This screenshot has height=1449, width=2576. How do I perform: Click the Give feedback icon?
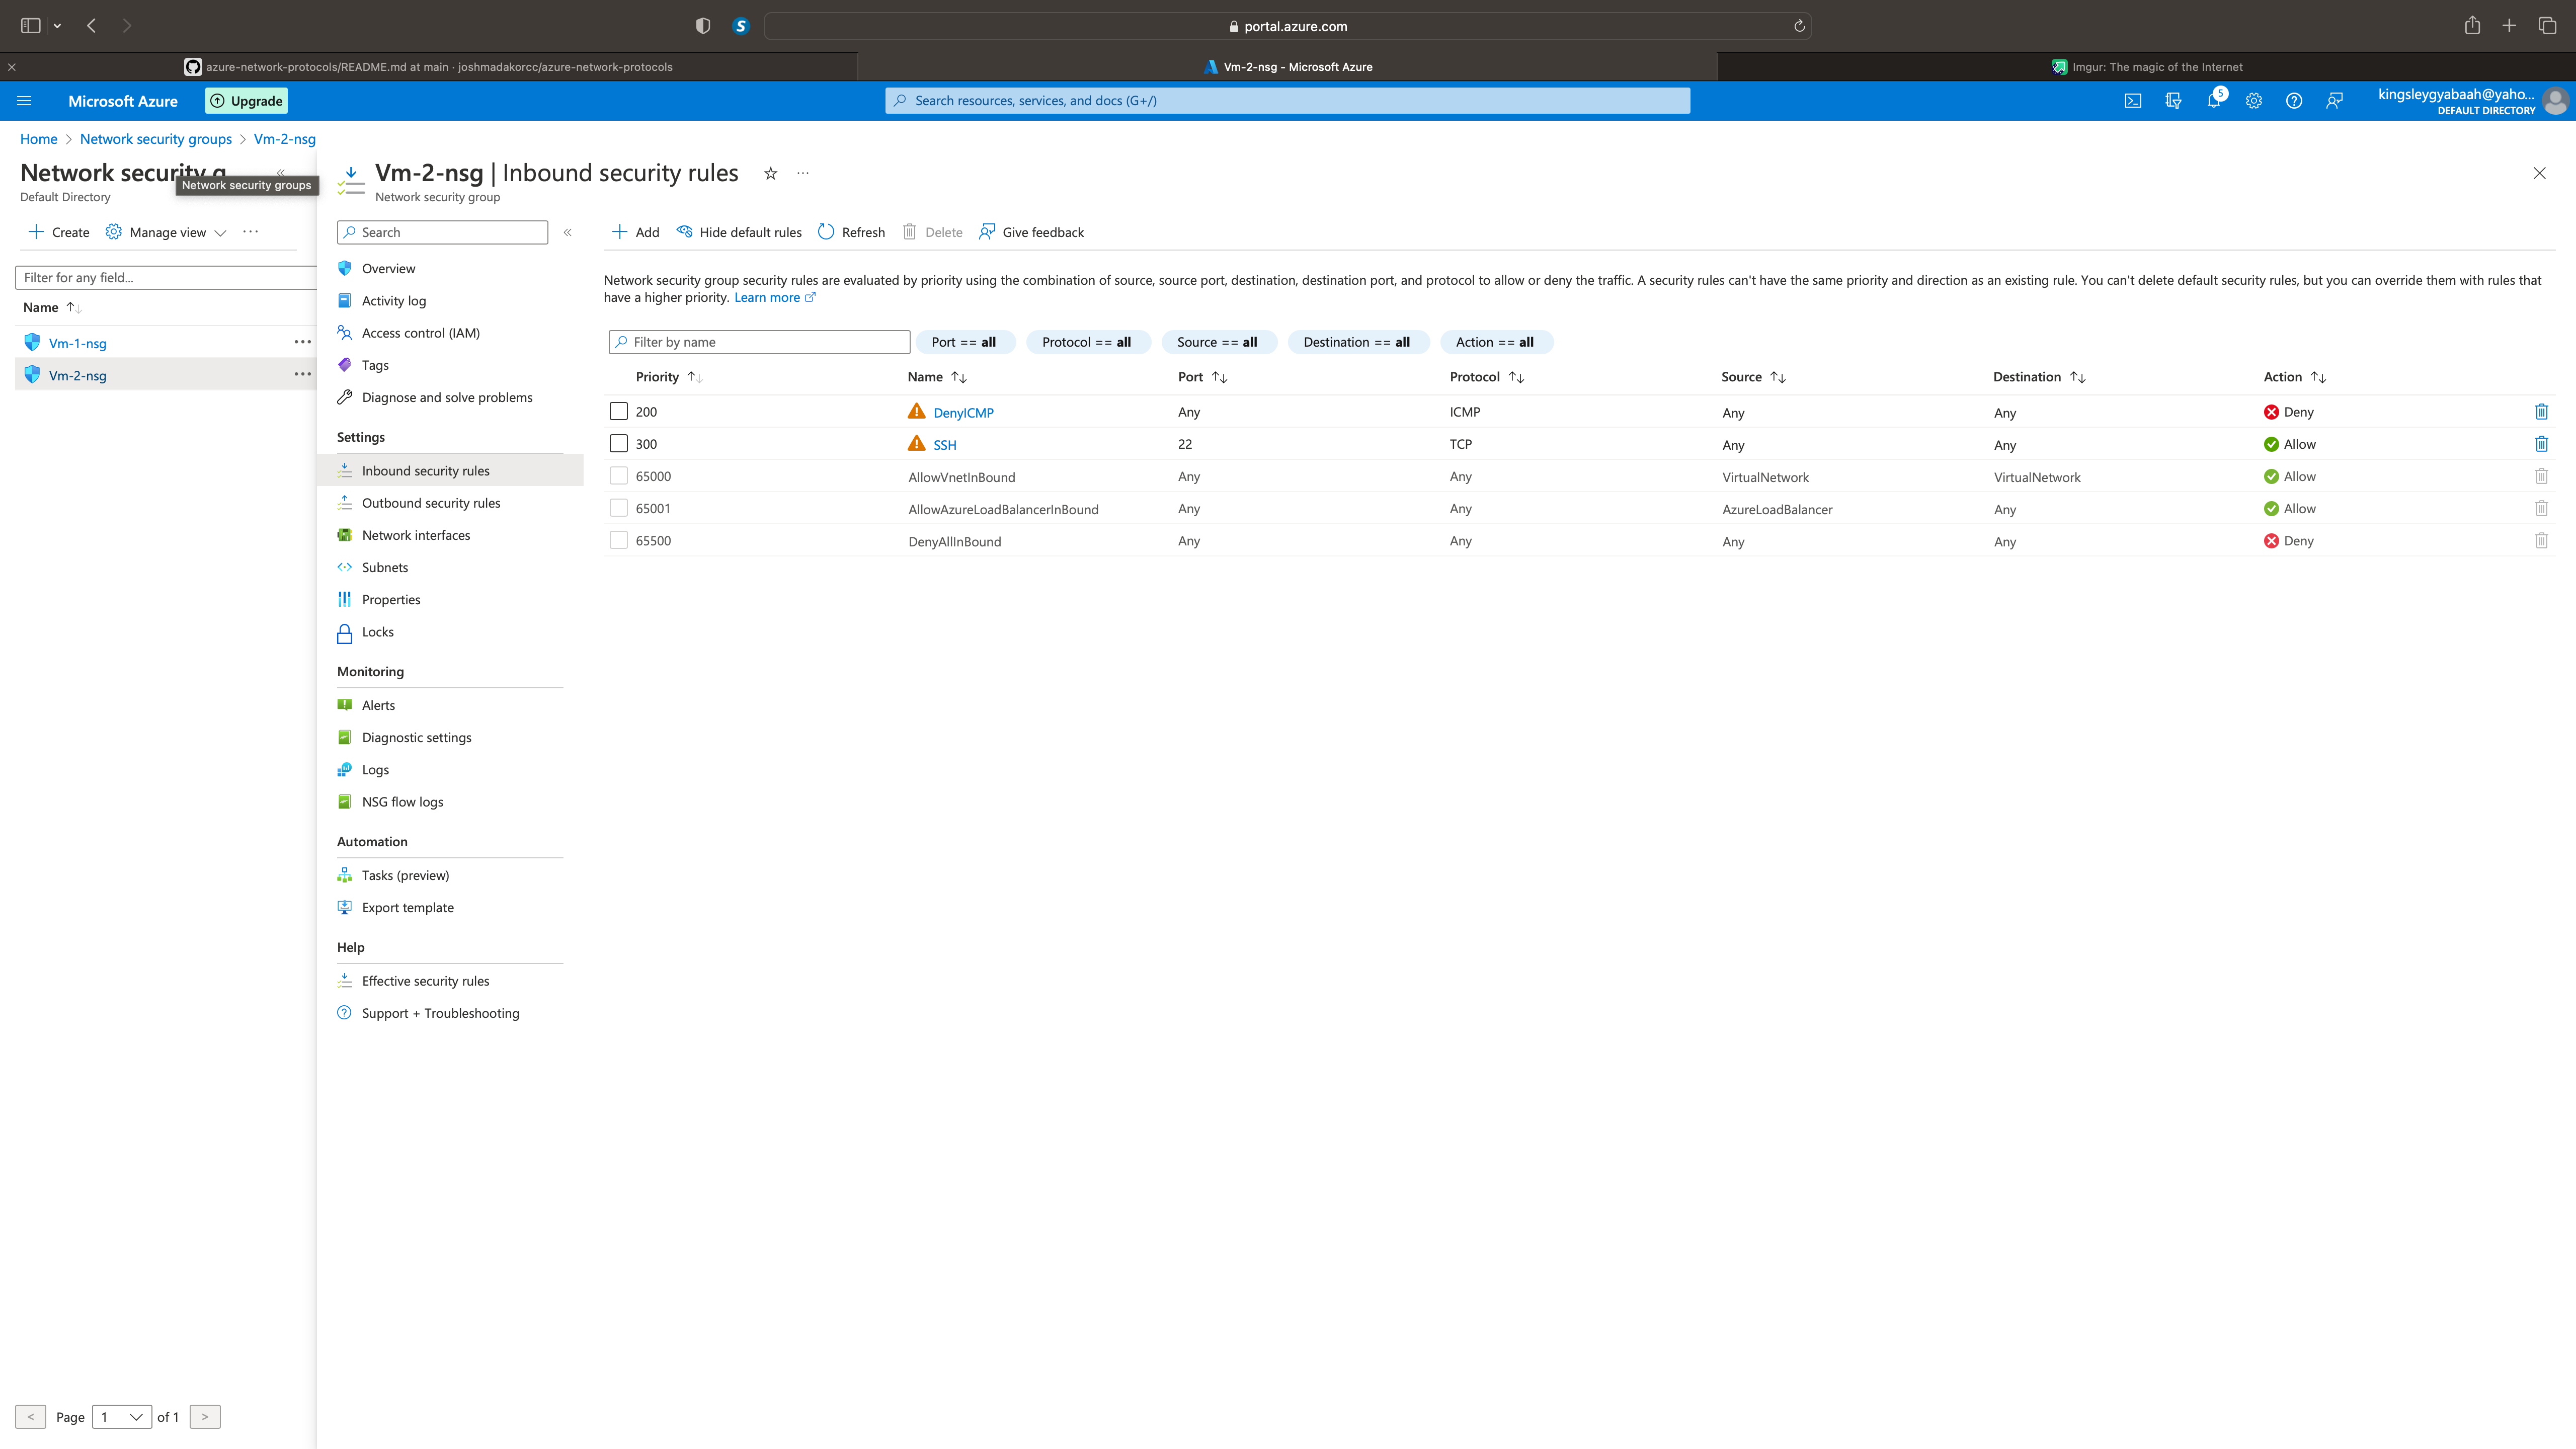[988, 231]
